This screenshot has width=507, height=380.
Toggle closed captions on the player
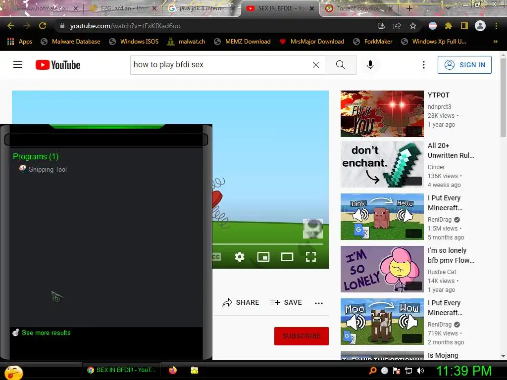[217, 257]
